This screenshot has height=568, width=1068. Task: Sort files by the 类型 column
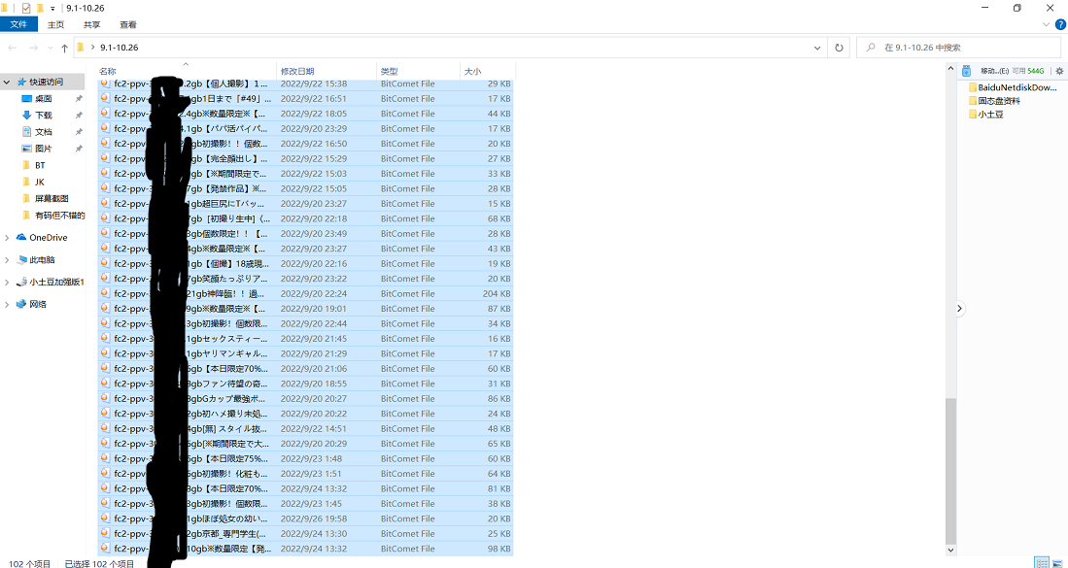point(418,71)
